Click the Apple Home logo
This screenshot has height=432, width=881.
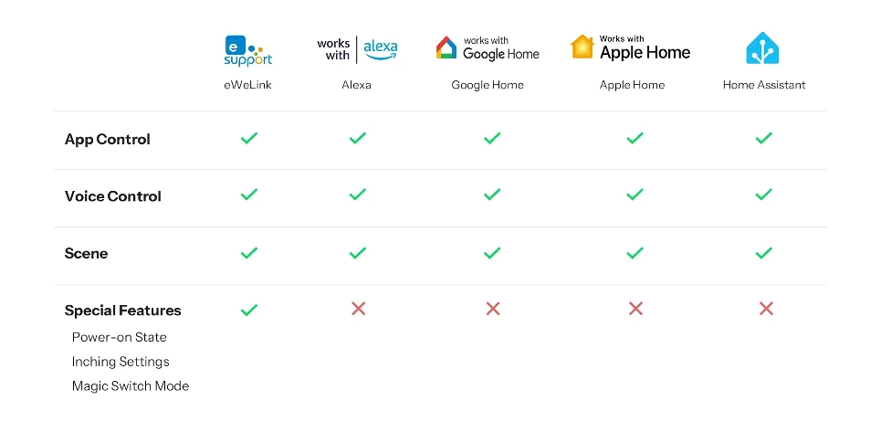pyautogui.click(x=630, y=48)
